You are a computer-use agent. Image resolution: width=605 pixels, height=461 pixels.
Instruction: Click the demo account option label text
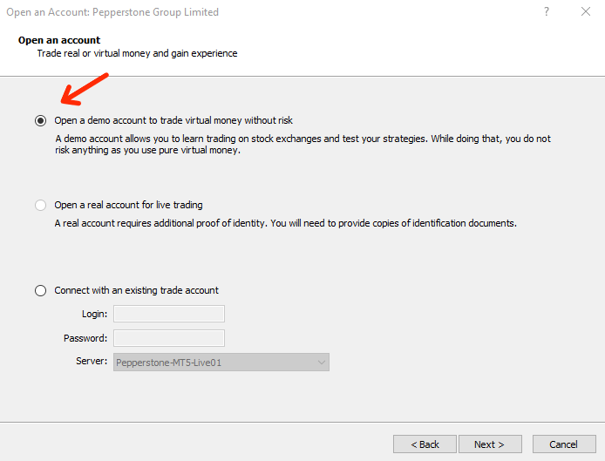180,120
